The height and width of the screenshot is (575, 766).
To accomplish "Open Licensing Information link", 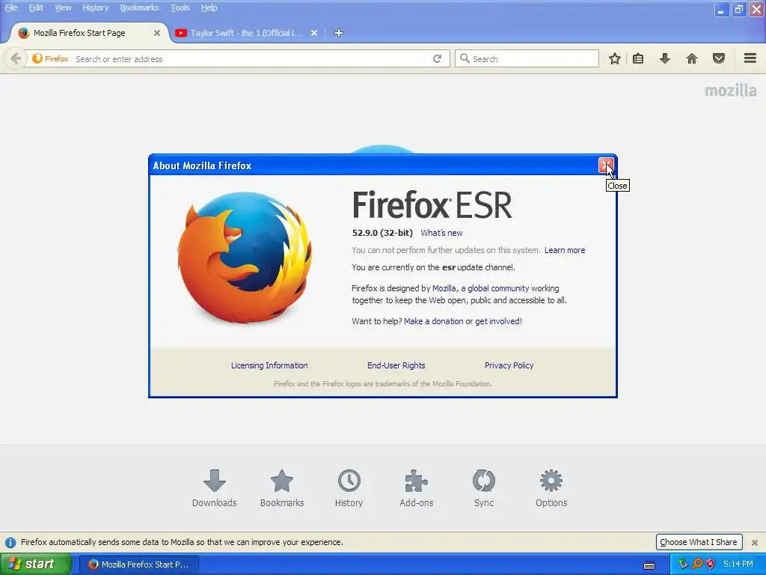I will coord(269,365).
